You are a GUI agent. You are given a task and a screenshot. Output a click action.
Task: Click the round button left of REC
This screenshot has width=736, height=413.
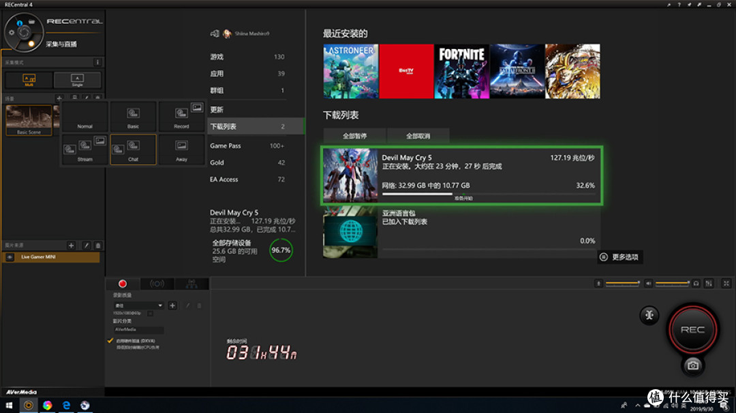(x=649, y=316)
